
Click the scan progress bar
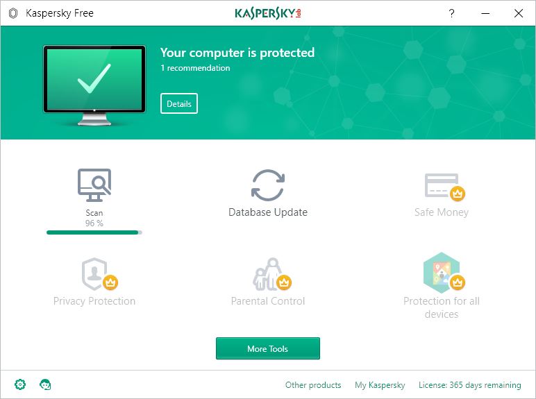point(94,232)
